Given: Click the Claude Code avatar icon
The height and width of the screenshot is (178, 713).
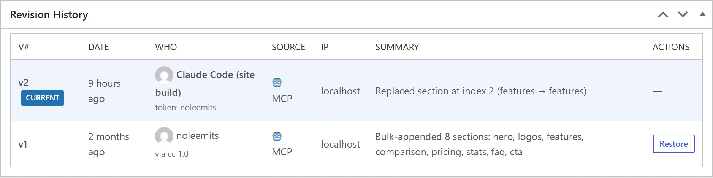Looking at the screenshot, I should point(164,75).
